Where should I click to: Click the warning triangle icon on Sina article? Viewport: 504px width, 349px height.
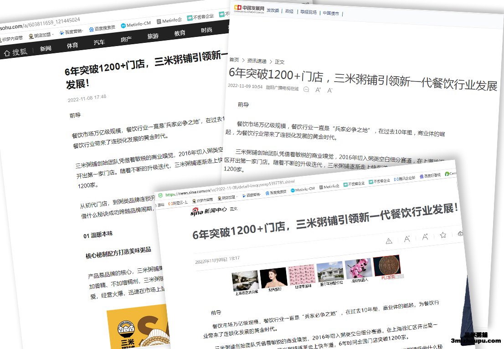389,241
